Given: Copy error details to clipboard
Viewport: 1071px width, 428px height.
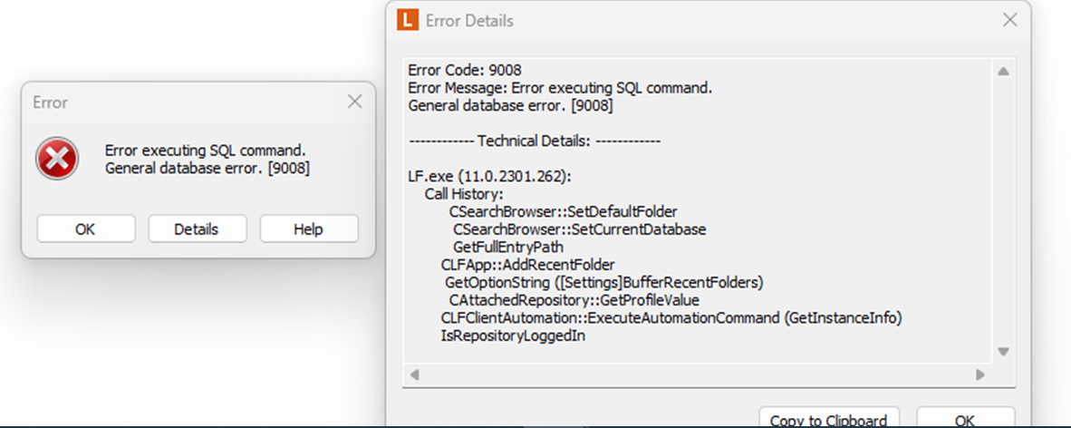Looking at the screenshot, I should click(x=828, y=418).
